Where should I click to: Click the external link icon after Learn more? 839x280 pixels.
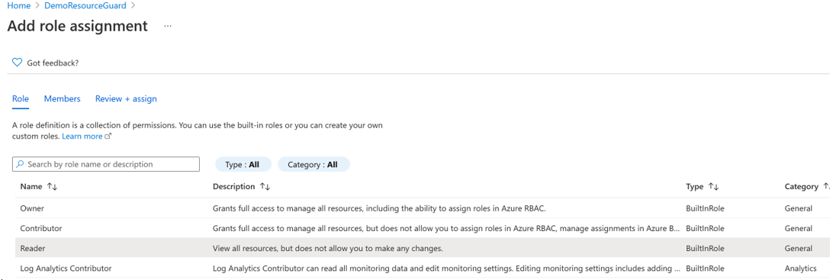(x=108, y=137)
